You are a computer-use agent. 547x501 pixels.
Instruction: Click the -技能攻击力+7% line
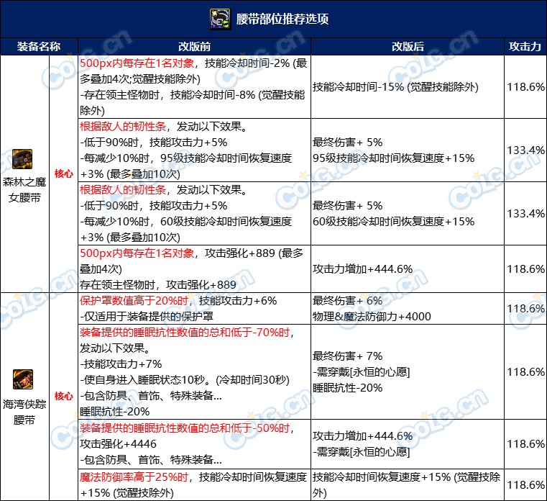pos(121,364)
